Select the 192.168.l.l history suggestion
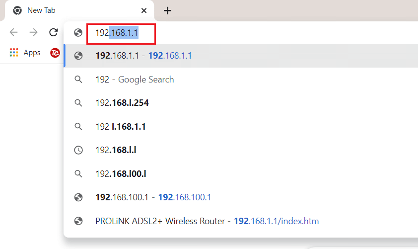Viewport: 418px width, 249px height. [x=116, y=150]
